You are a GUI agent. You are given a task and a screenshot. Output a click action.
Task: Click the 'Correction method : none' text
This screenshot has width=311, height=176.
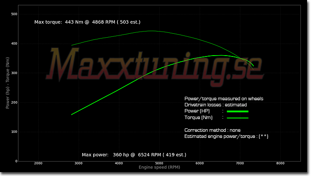click(x=212, y=130)
